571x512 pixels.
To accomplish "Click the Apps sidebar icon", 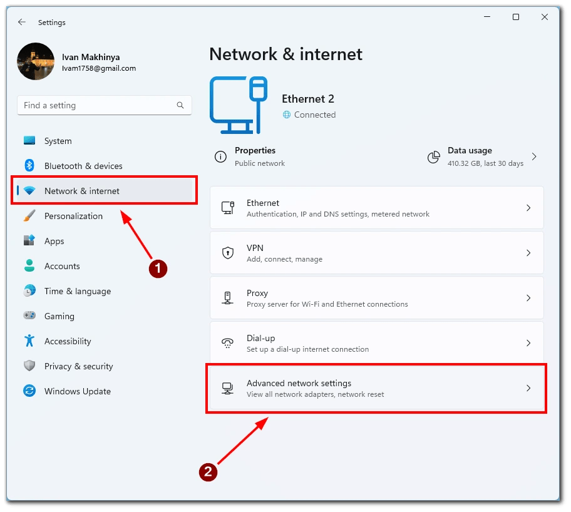I will pyautogui.click(x=29, y=240).
